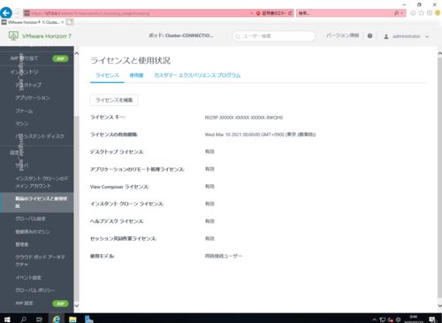The image size is (442, 323).
Task: Click the ライセンスを編集 button
Action: click(x=114, y=100)
